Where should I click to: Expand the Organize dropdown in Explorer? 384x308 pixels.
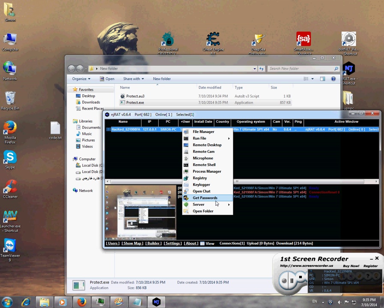tap(81, 79)
